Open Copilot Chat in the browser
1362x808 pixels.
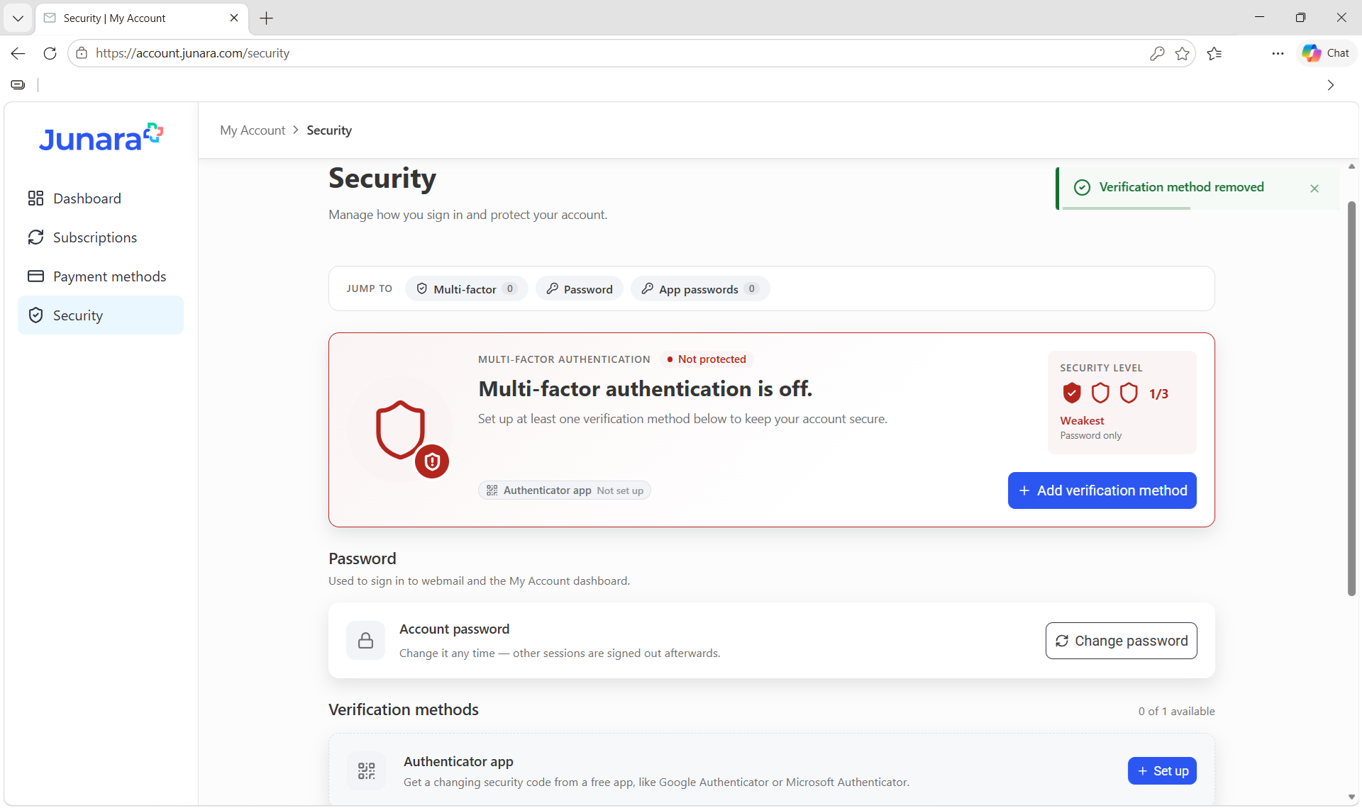coord(1326,53)
